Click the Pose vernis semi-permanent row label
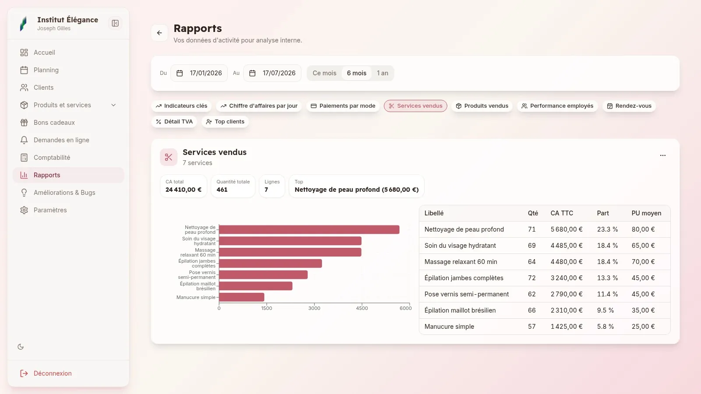Screen dimensions: 701x394 click(467, 294)
